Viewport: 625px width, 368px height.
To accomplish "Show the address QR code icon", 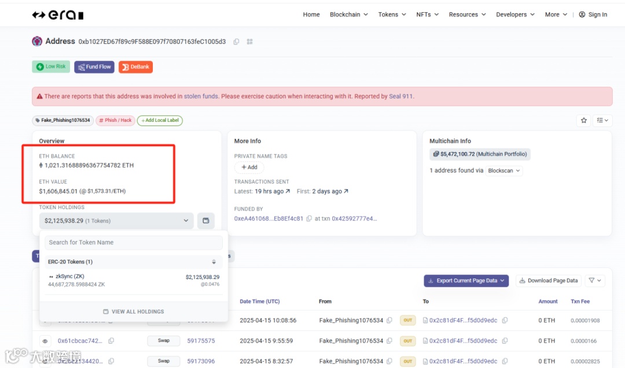I will 250,42.
